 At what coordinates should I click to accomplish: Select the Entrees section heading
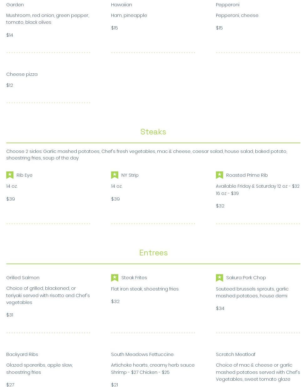(153, 253)
